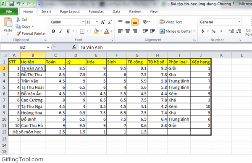Apply yellow Fill Color bucket
Viewport: 252px width, 163px height.
coord(96,31)
